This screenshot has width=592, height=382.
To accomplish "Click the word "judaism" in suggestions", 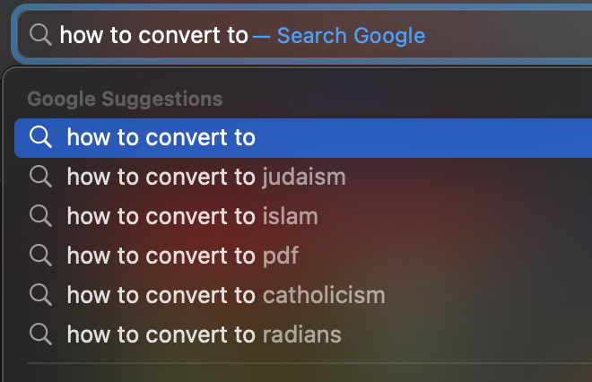I will (304, 177).
